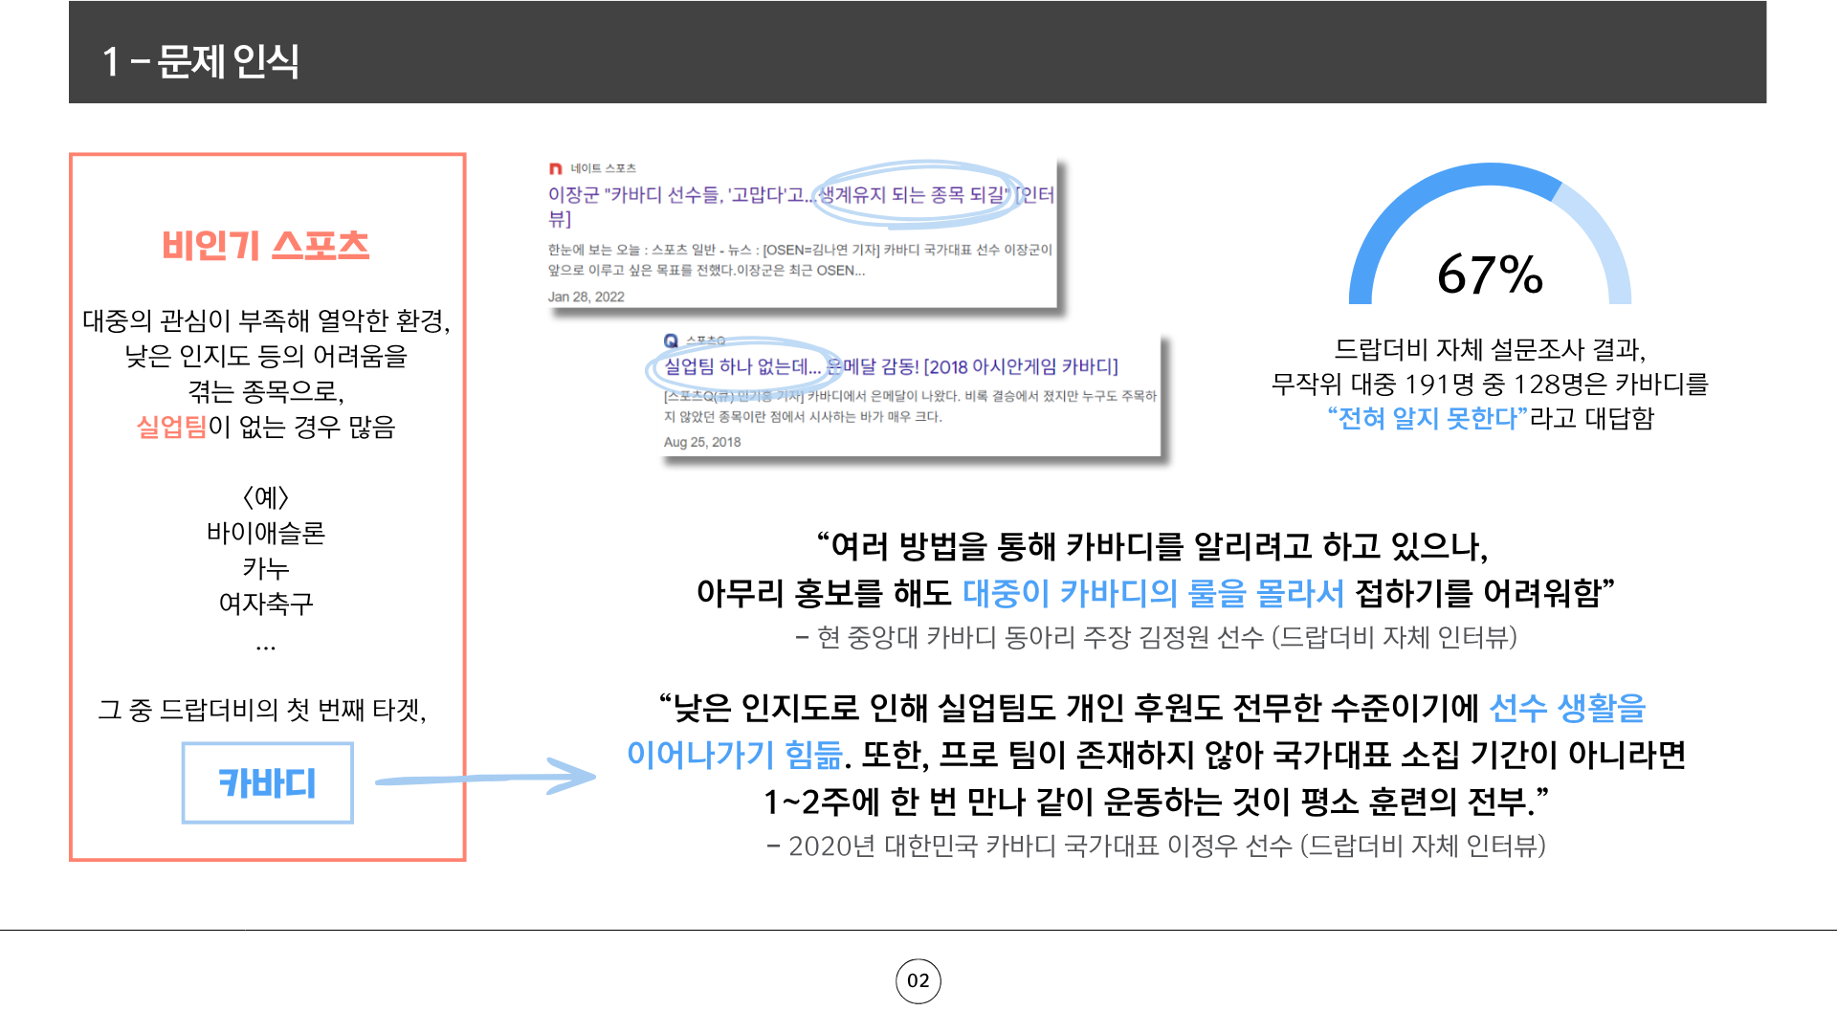Click the red 실업팀 highlighted word
This screenshot has width=1837, height=1033.
171,427
